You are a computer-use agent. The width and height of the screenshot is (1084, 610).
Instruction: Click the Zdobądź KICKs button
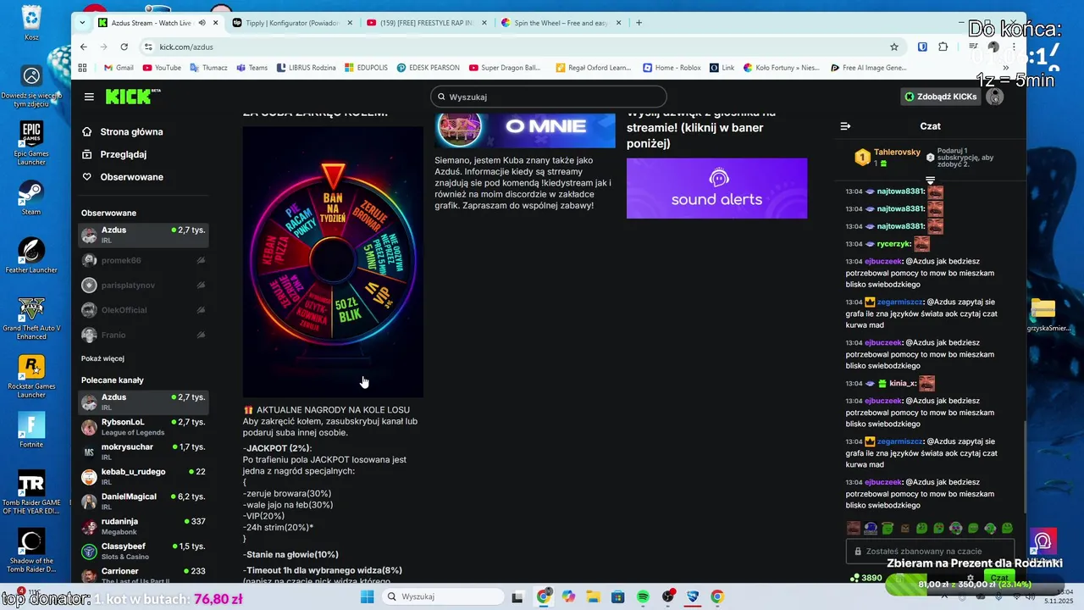(x=940, y=97)
